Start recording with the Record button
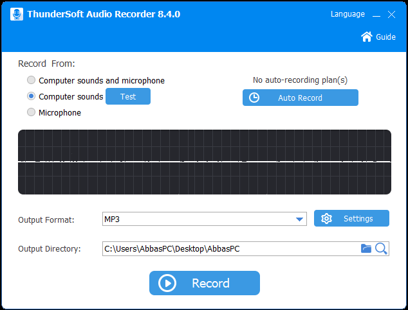The image size is (408, 310). pos(205,283)
